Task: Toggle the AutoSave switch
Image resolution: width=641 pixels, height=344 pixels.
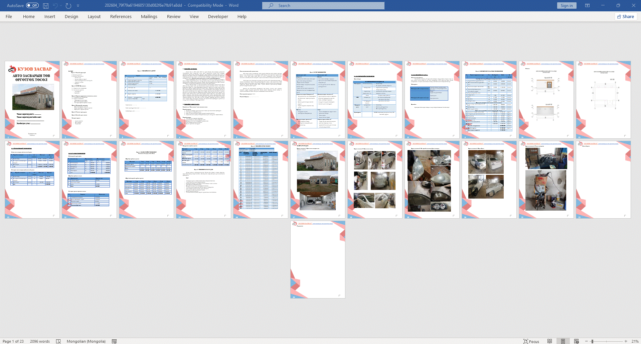Action: click(x=32, y=6)
